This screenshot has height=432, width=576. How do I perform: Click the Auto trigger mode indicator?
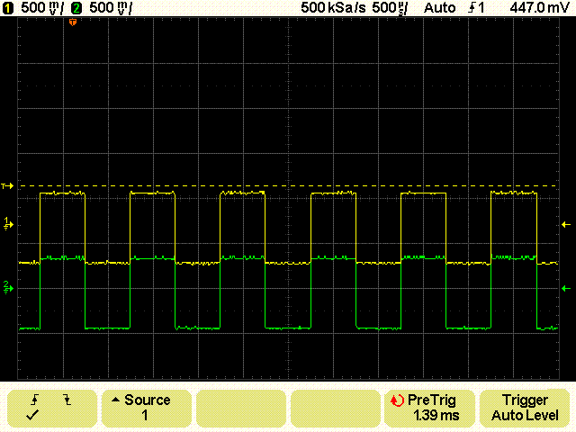(440, 8)
